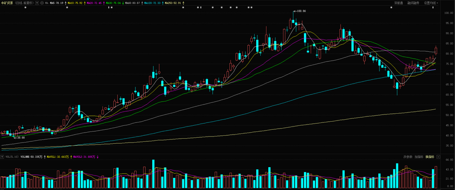
Task: Click the VOLUME:50.335万 value
Action: tap(31, 157)
